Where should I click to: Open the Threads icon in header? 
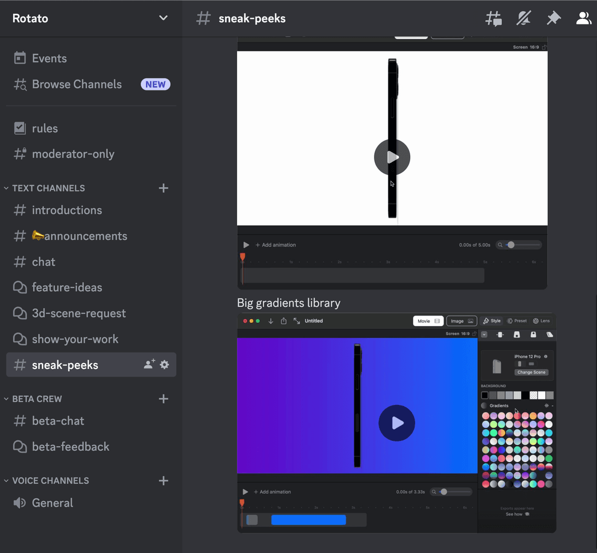point(494,18)
